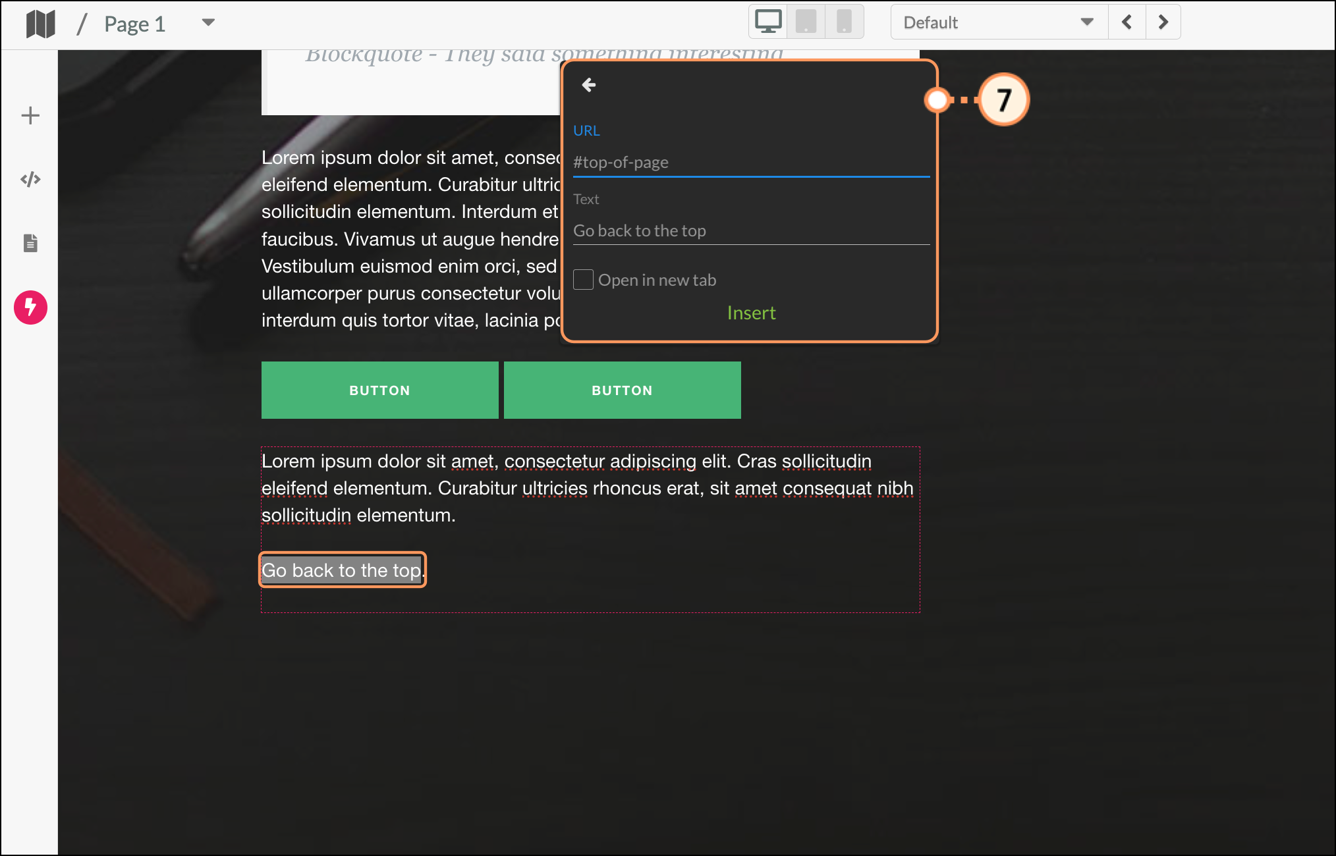Screen dimensions: 1336x856
Task: Click the plus add element icon
Action: pyautogui.click(x=30, y=116)
